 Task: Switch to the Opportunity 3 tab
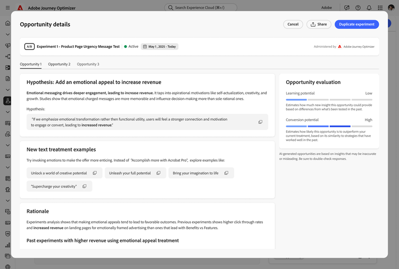pos(88,64)
